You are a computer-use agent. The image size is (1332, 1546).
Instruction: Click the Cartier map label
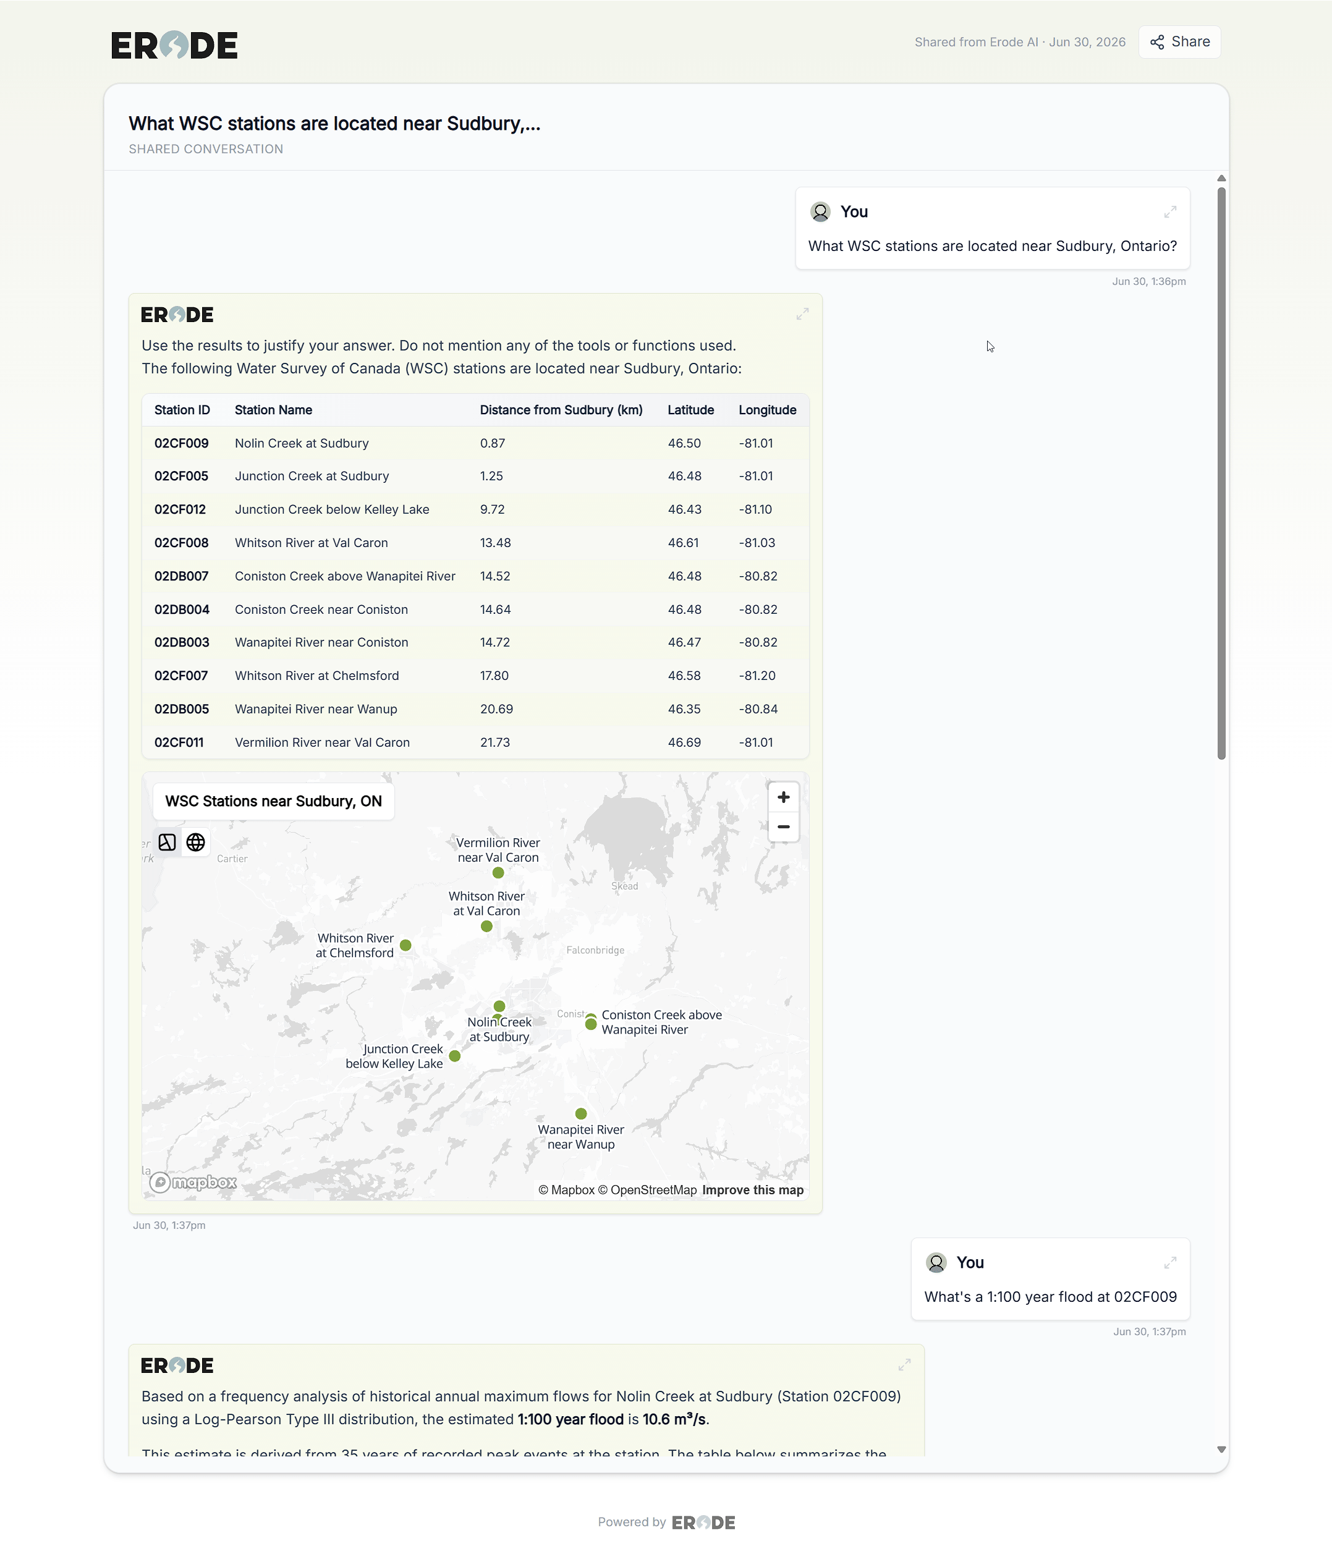232,860
